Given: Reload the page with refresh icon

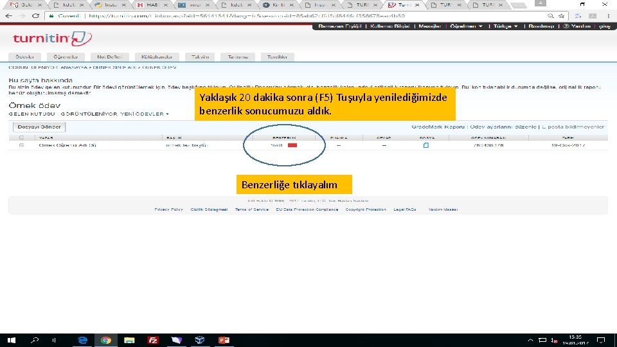Looking at the screenshot, I should (x=35, y=15).
